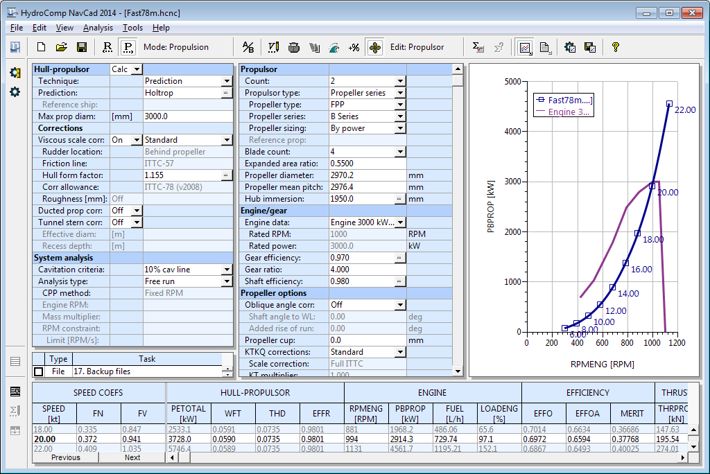
Task: Open the Hull-propulsor Calc dropdown
Action: pos(137,69)
